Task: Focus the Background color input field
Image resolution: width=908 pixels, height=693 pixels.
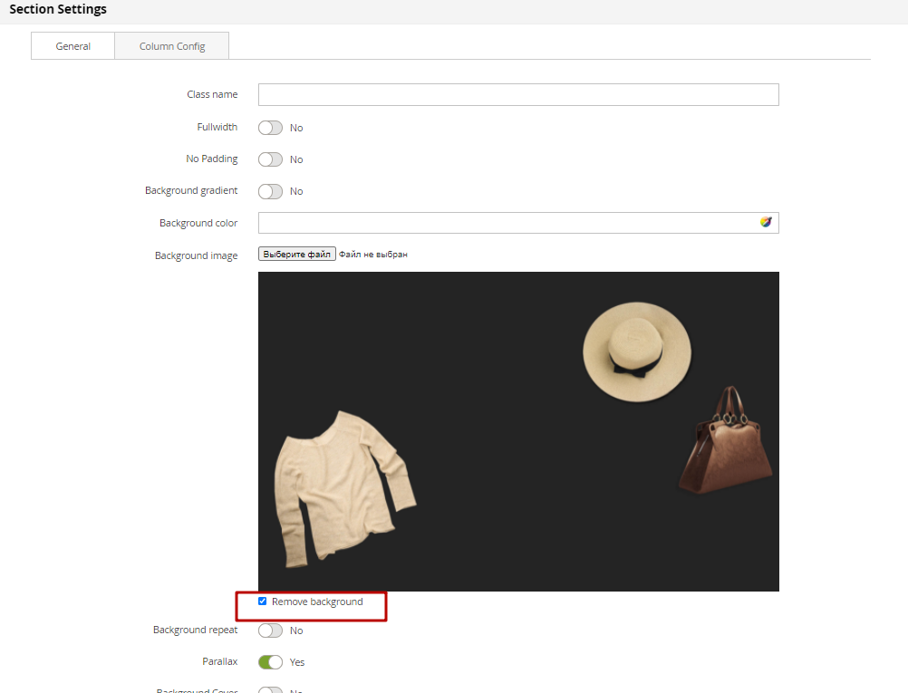Action: 507,223
